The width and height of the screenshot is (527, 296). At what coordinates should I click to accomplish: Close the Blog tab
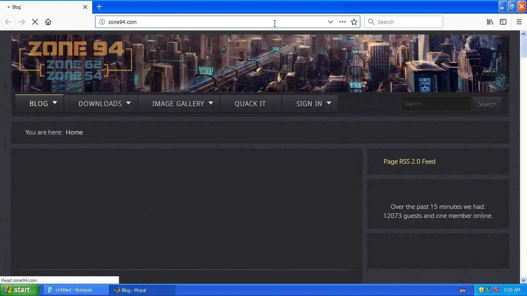(85, 7)
